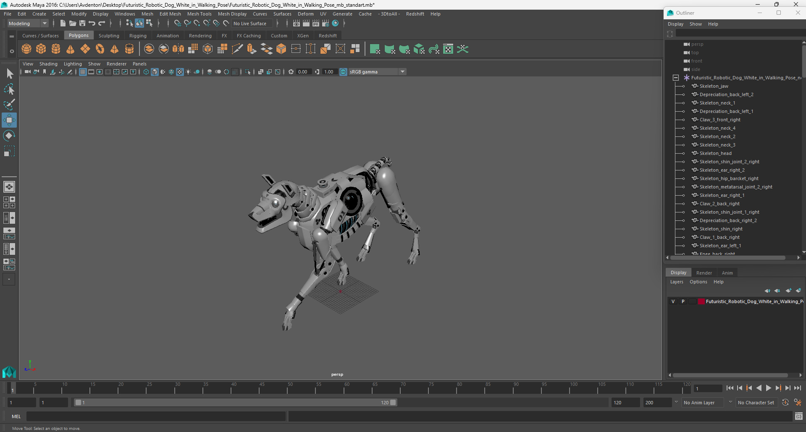Click the MEL command input field
The width and height of the screenshot is (806, 432).
coord(156,416)
